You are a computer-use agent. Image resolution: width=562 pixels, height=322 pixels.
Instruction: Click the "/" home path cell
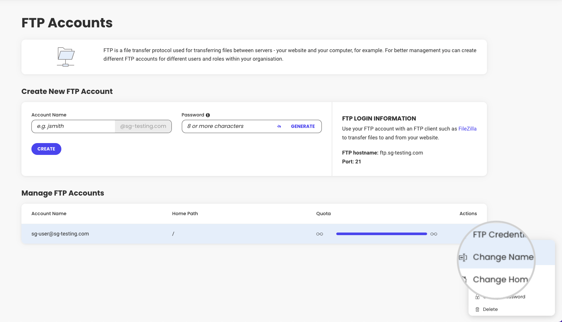tap(173, 234)
